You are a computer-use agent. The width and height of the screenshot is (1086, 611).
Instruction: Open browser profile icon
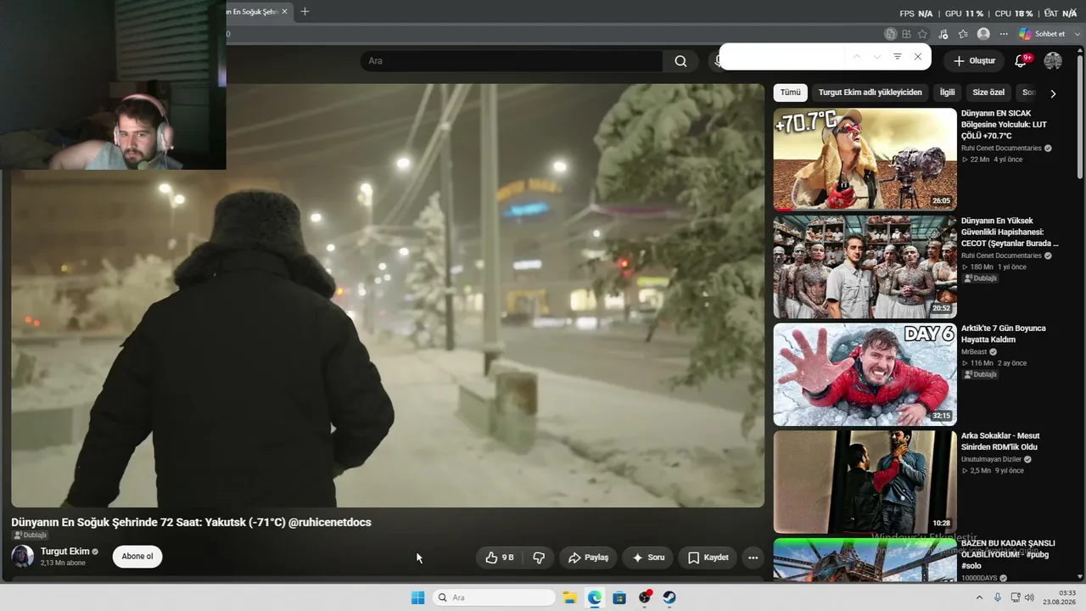tap(983, 34)
